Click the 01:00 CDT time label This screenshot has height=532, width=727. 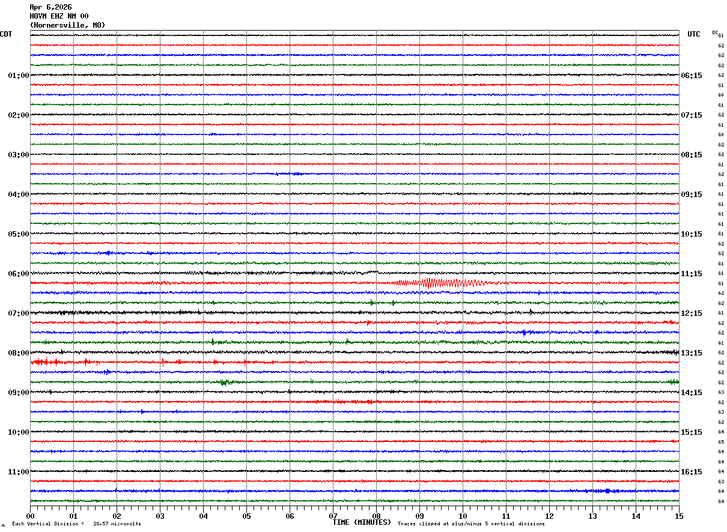(x=18, y=76)
